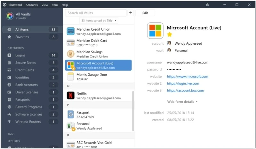Click the All Vaults colorful logo
Viewport: 256px width, 149px height.
[10, 16]
